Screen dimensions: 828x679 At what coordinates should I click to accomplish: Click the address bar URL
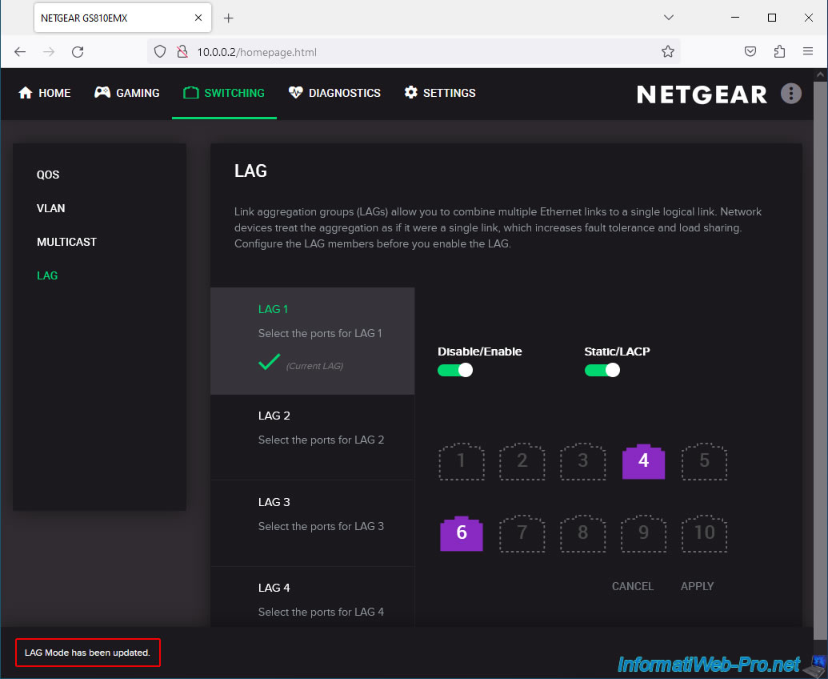257,52
